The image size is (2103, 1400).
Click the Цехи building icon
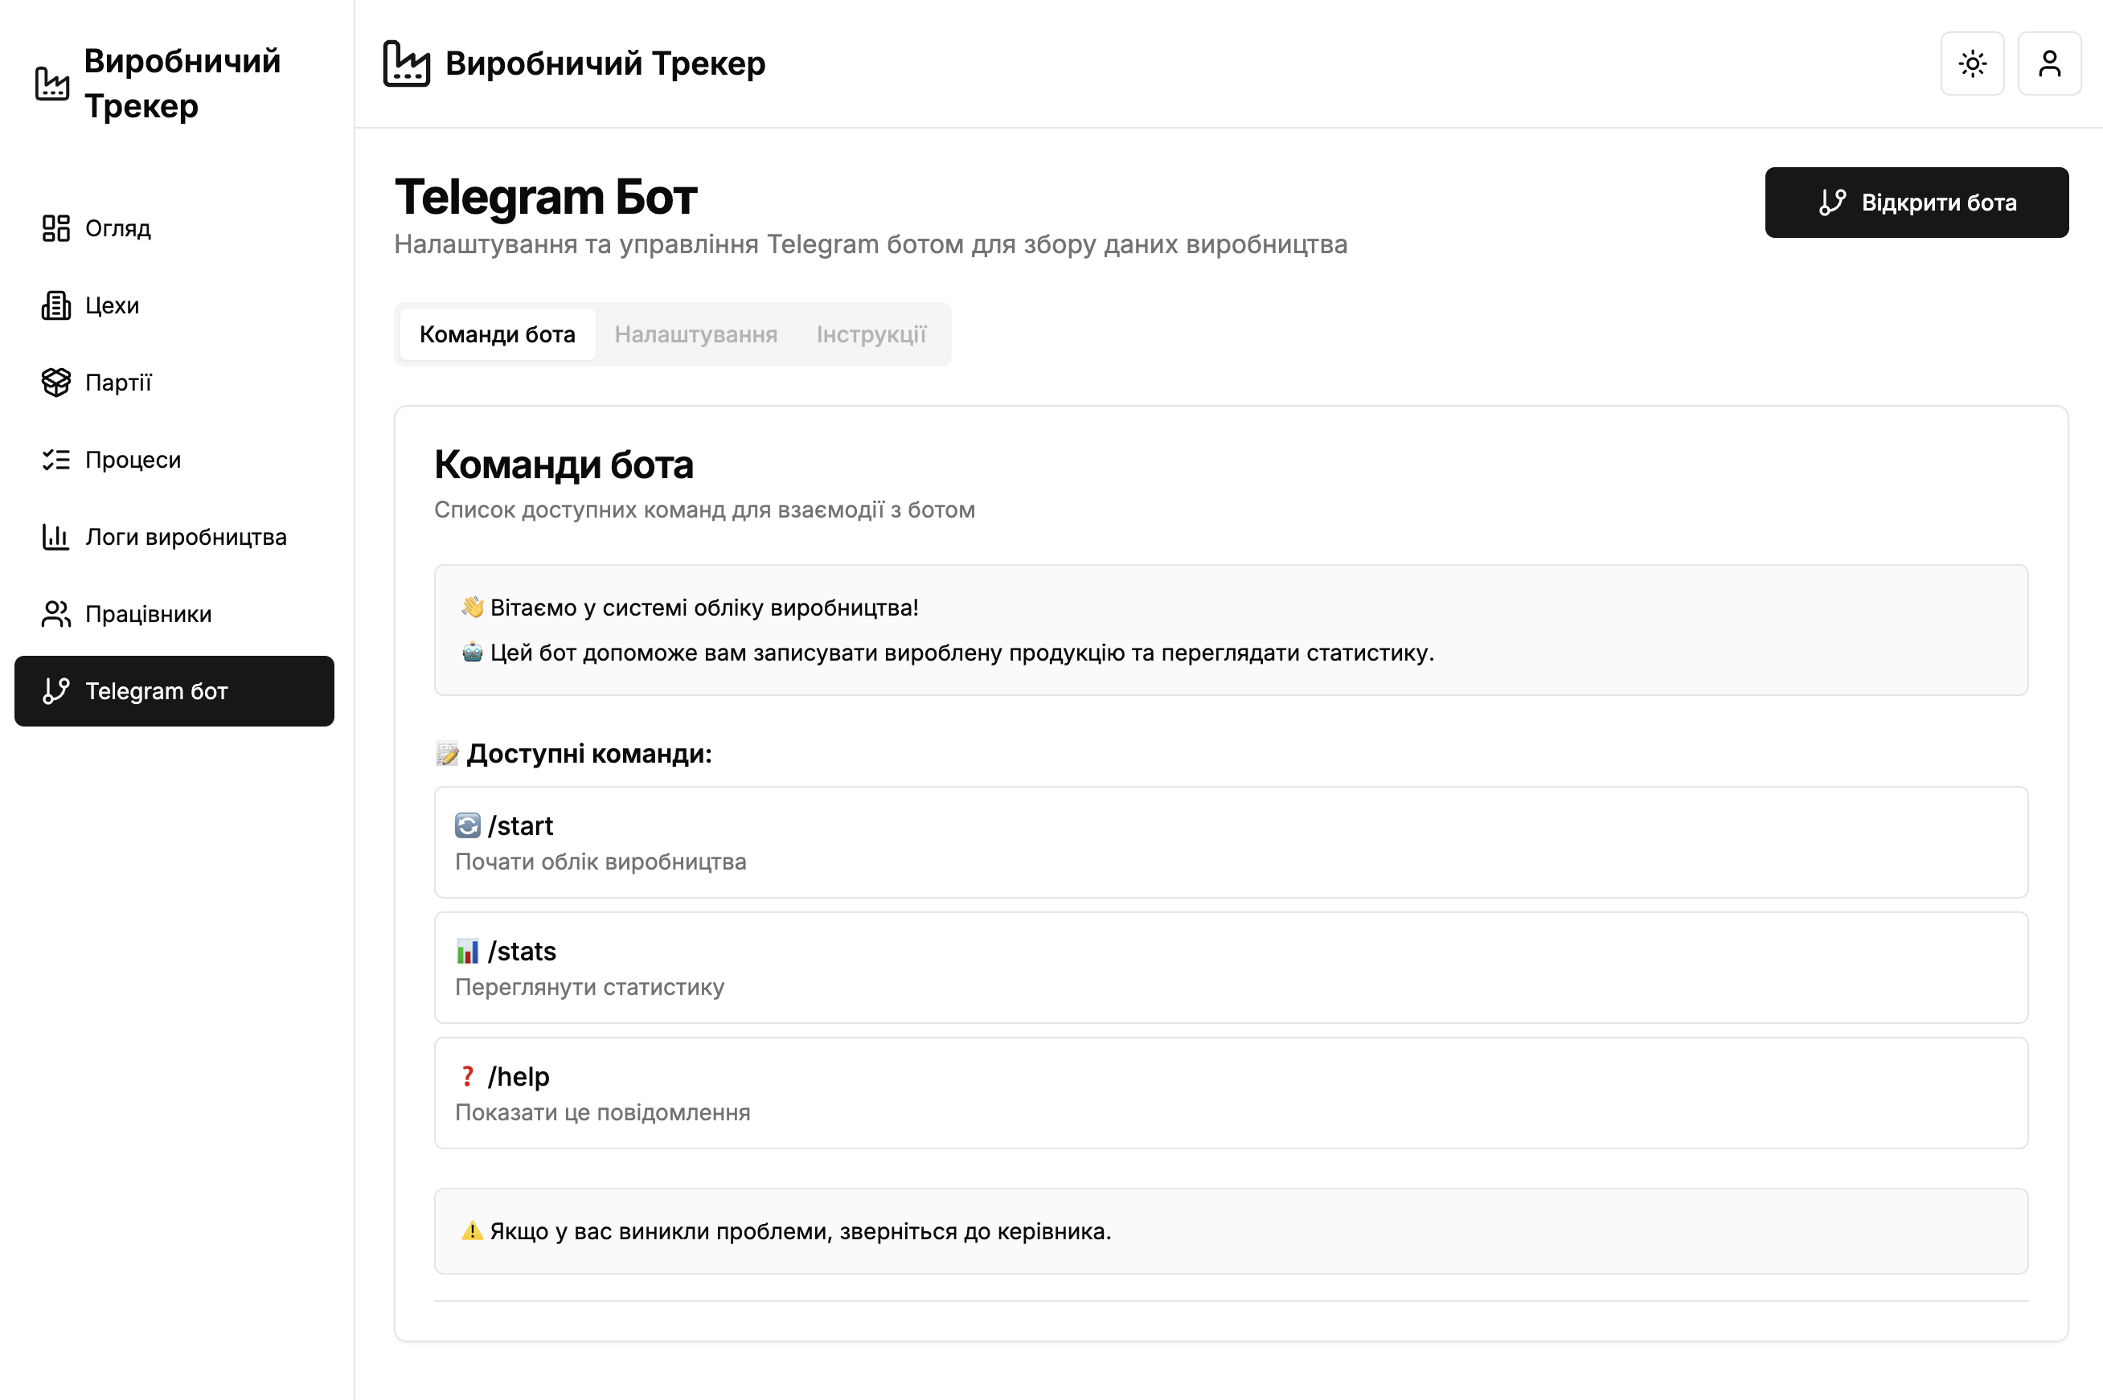[x=55, y=305]
